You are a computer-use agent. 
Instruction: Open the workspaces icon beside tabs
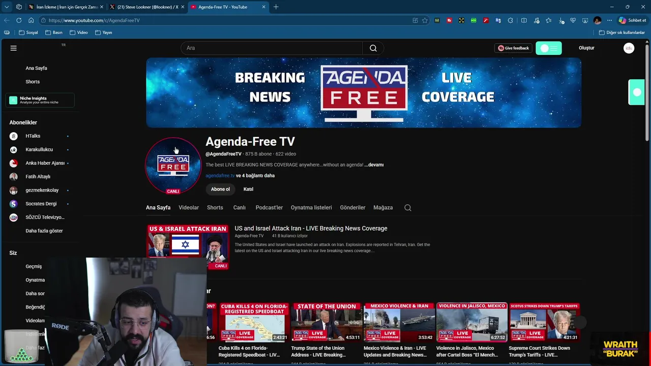(19, 7)
